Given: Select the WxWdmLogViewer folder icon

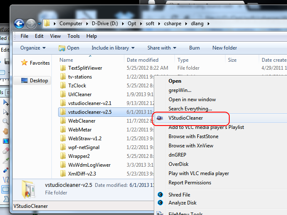Looking at the screenshot, I should coord(63,165).
